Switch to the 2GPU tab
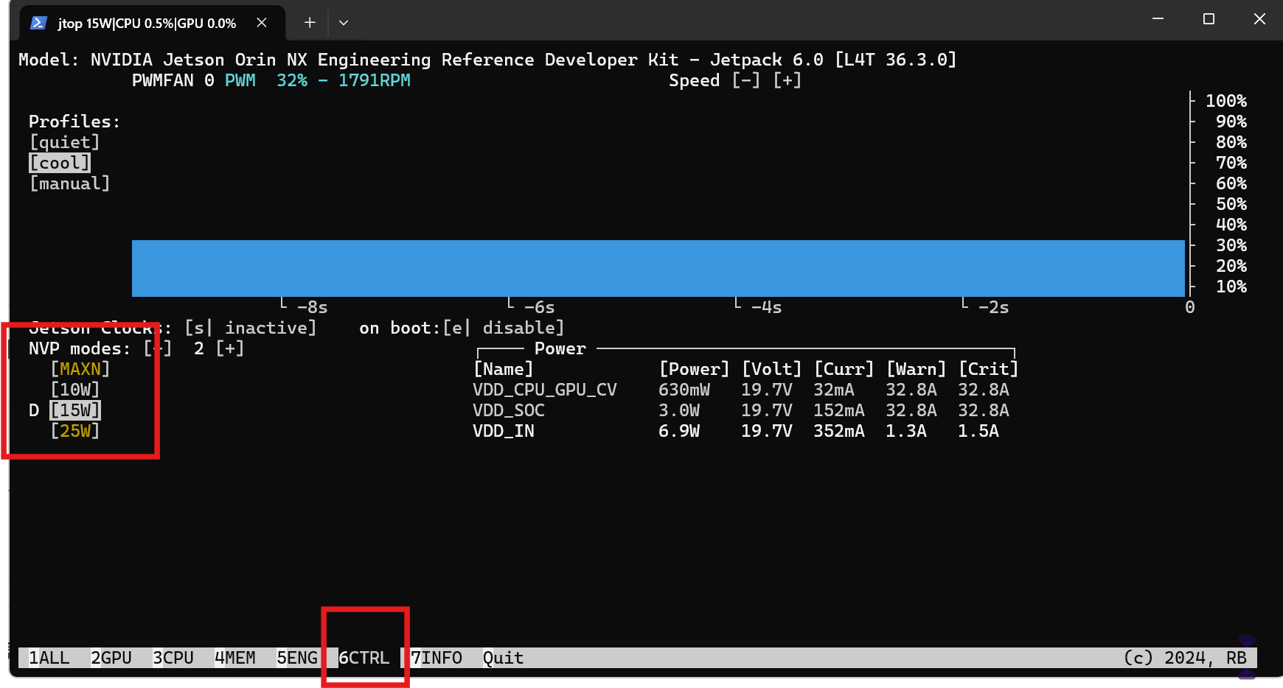 111,658
